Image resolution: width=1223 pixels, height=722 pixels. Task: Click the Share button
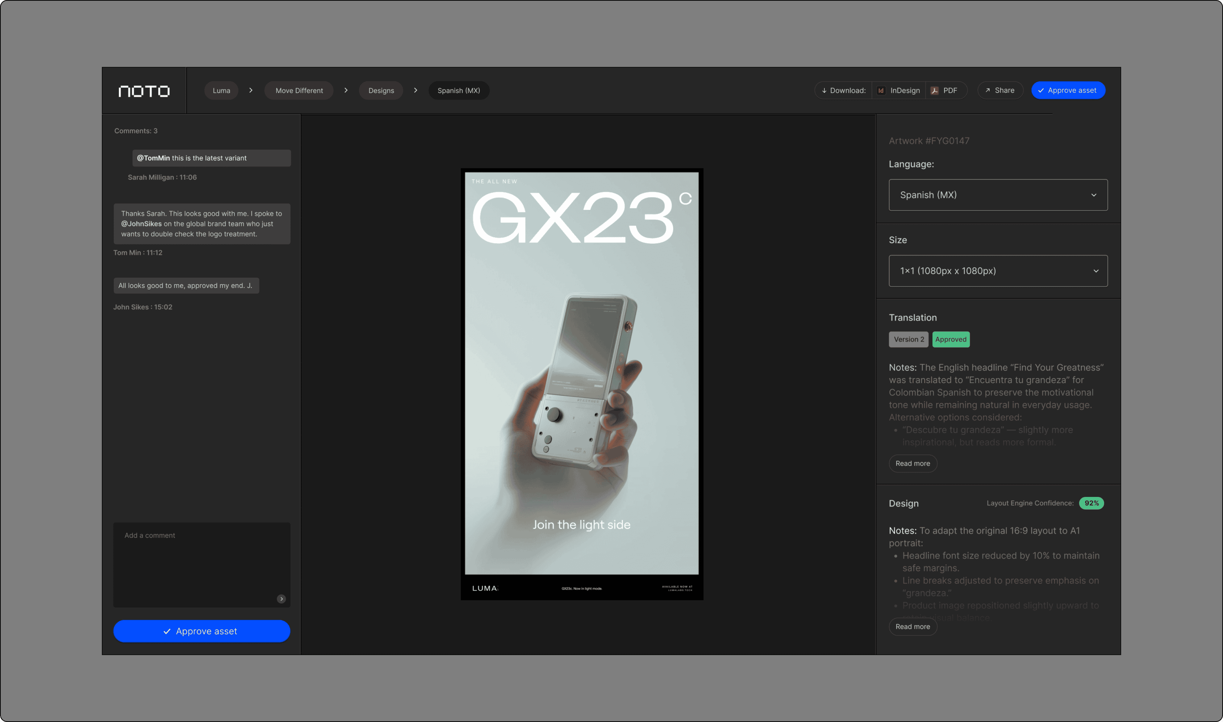click(1000, 91)
